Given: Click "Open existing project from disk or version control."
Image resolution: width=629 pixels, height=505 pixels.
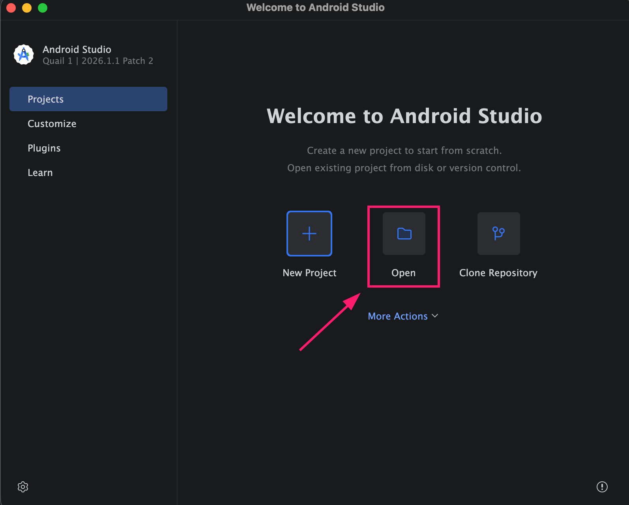Looking at the screenshot, I should (x=404, y=168).
